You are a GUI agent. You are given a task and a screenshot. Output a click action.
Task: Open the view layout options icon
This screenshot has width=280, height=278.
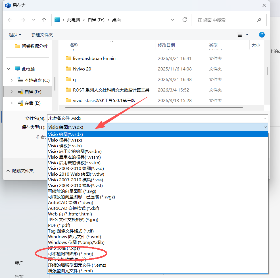tap(240, 35)
